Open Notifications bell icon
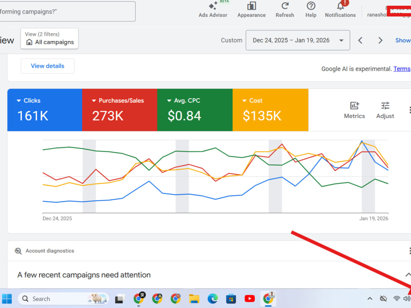 coord(340,10)
